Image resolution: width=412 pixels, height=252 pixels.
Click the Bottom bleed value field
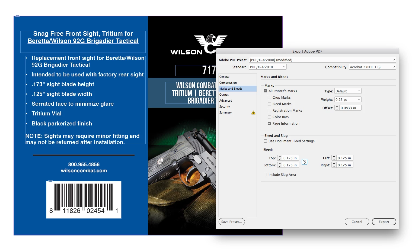(x=290, y=165)
